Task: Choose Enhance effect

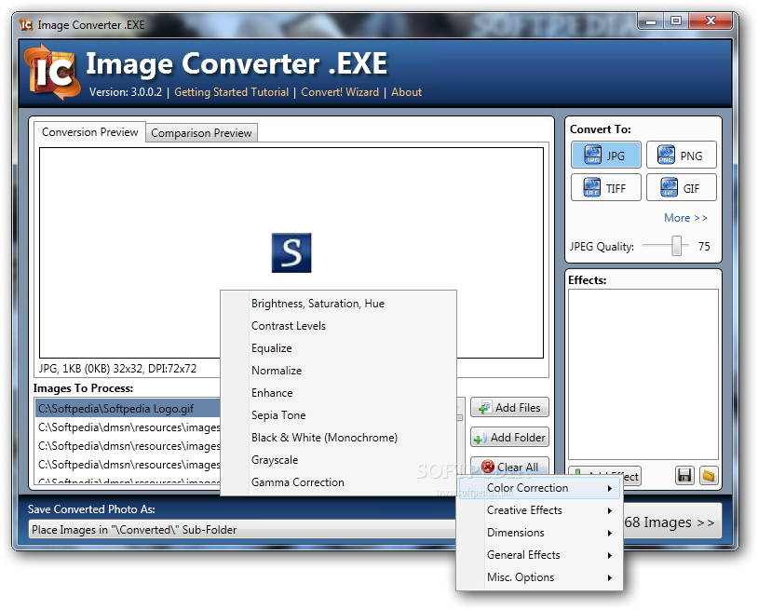Action: [x=338, y=393]
